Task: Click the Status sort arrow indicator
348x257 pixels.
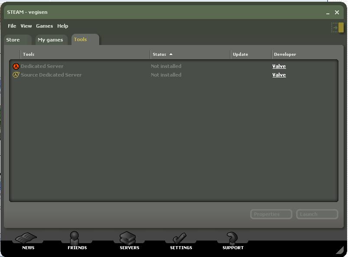Action: click(171, 54)
